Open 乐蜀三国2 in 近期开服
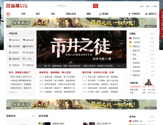Image resolution: width=163 pixels, height=125 pixels. click(x=134, y=90)
